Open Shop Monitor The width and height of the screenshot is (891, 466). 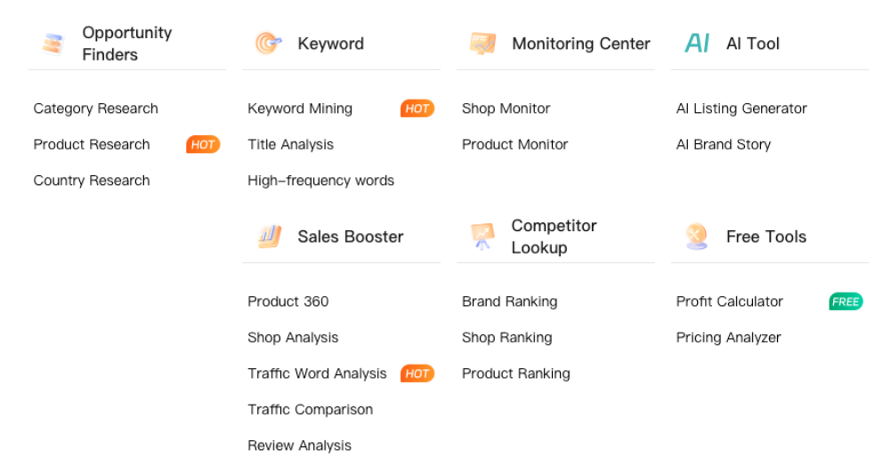(x=506, y=108)
